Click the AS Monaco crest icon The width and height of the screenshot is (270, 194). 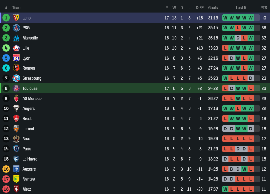16,98
